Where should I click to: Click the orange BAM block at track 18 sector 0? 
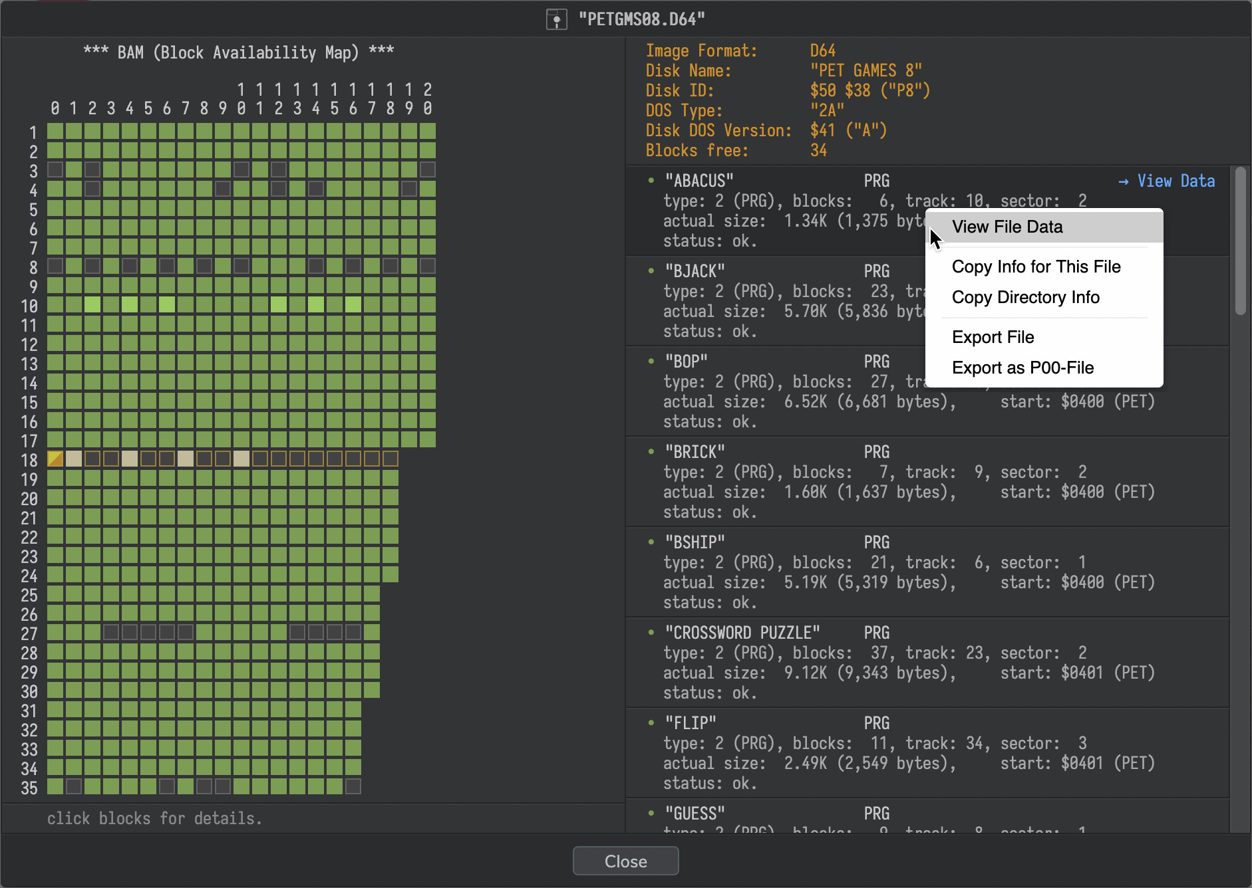[55, 459]
